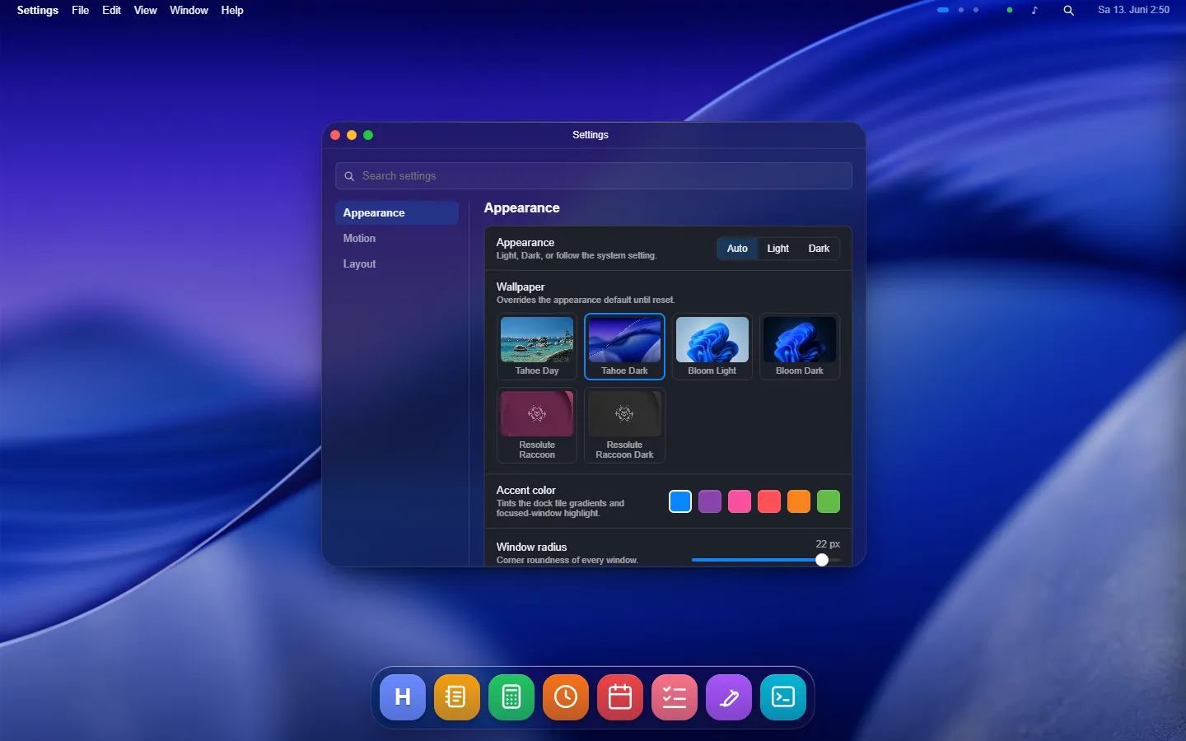Viewport: 1186px width, 741px height.
Task: Maximize Settings with the green button
Action: click(x=368, y=135)
